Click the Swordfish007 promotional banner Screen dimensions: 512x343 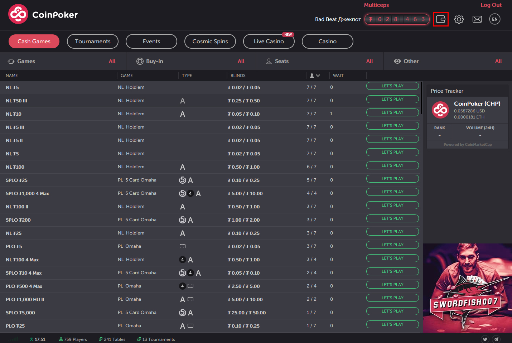tap(467, 288)
